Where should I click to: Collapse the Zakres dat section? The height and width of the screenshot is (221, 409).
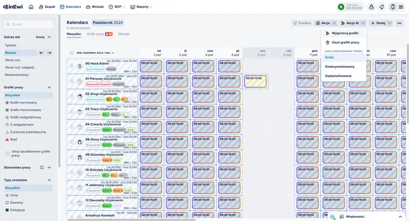tap(49, 37)
